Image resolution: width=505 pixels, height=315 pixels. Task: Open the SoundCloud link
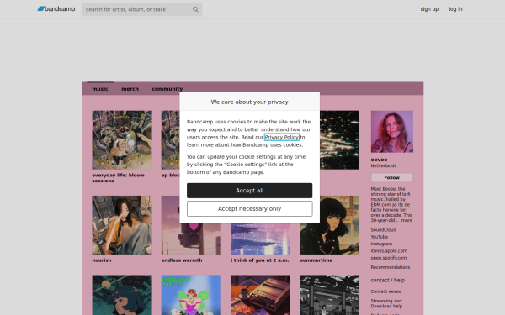click(x=383, y=230)
